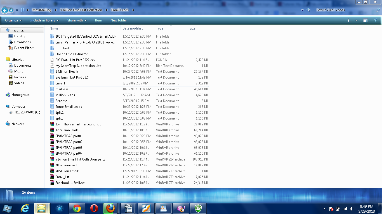Open the view options dropdown arrow

coord(356,20)
